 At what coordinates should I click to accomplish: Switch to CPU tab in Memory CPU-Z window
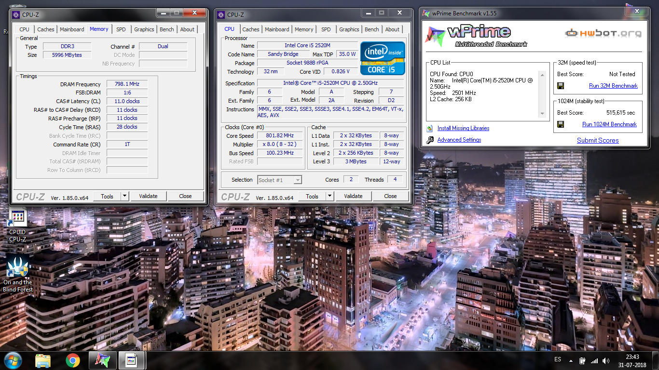pos(25,29)
